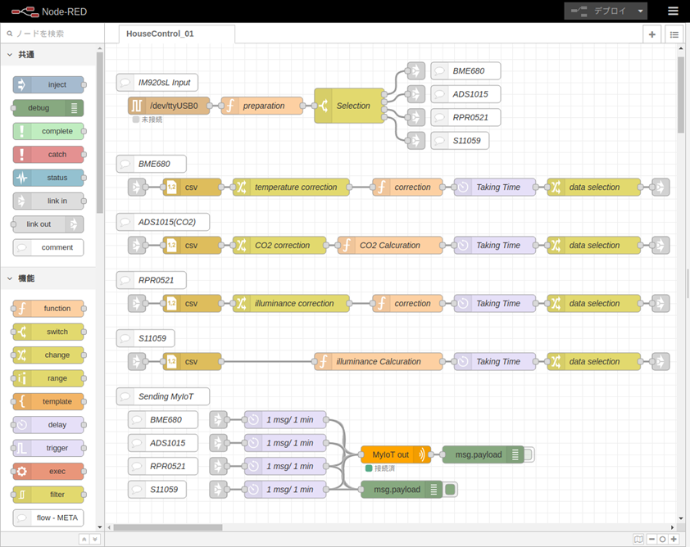Viewport: 690px width, 547px height.
Task: Click the zoom in icon on canvas footer
Action: [674, 539]
